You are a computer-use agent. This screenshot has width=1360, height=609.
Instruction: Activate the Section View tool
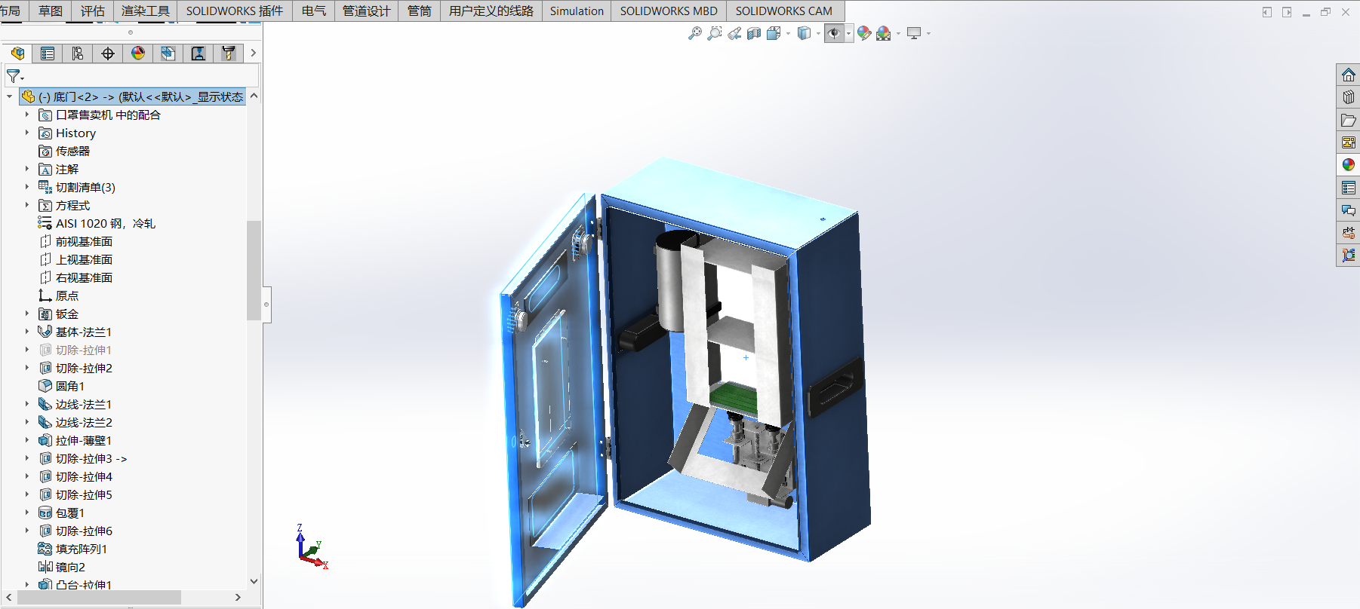click(x=754, y=33)
